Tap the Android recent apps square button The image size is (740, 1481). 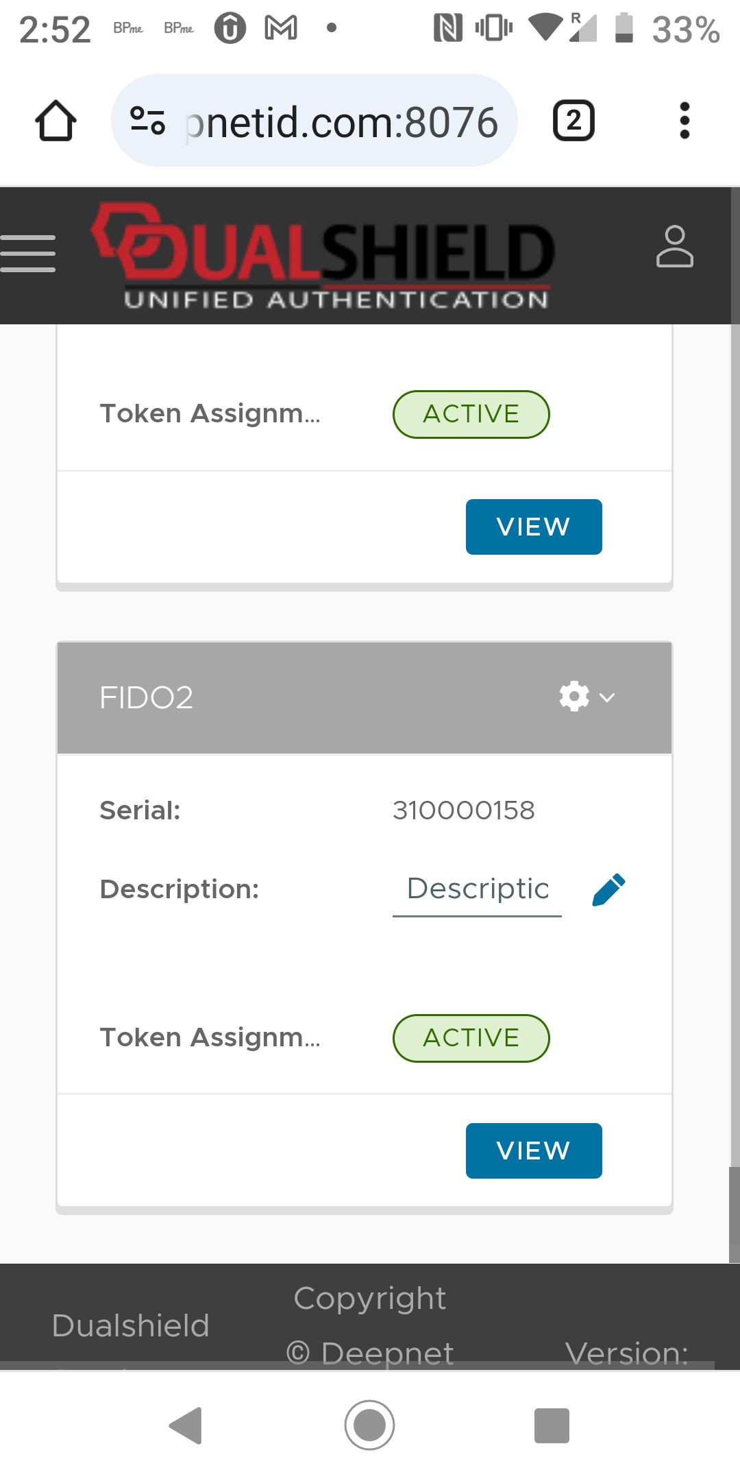[552, 1426]
